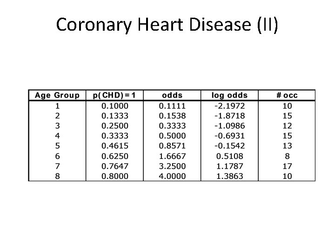Click the probability value 0.1000
Viewport: 335px width, 251px height.
pyautogui.click(x=114, y=106)
